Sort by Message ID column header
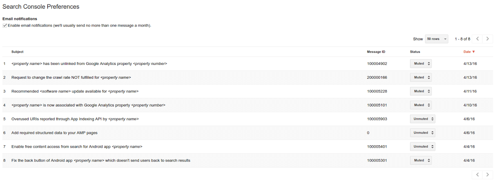497x184 pixels. click(376, 52)
